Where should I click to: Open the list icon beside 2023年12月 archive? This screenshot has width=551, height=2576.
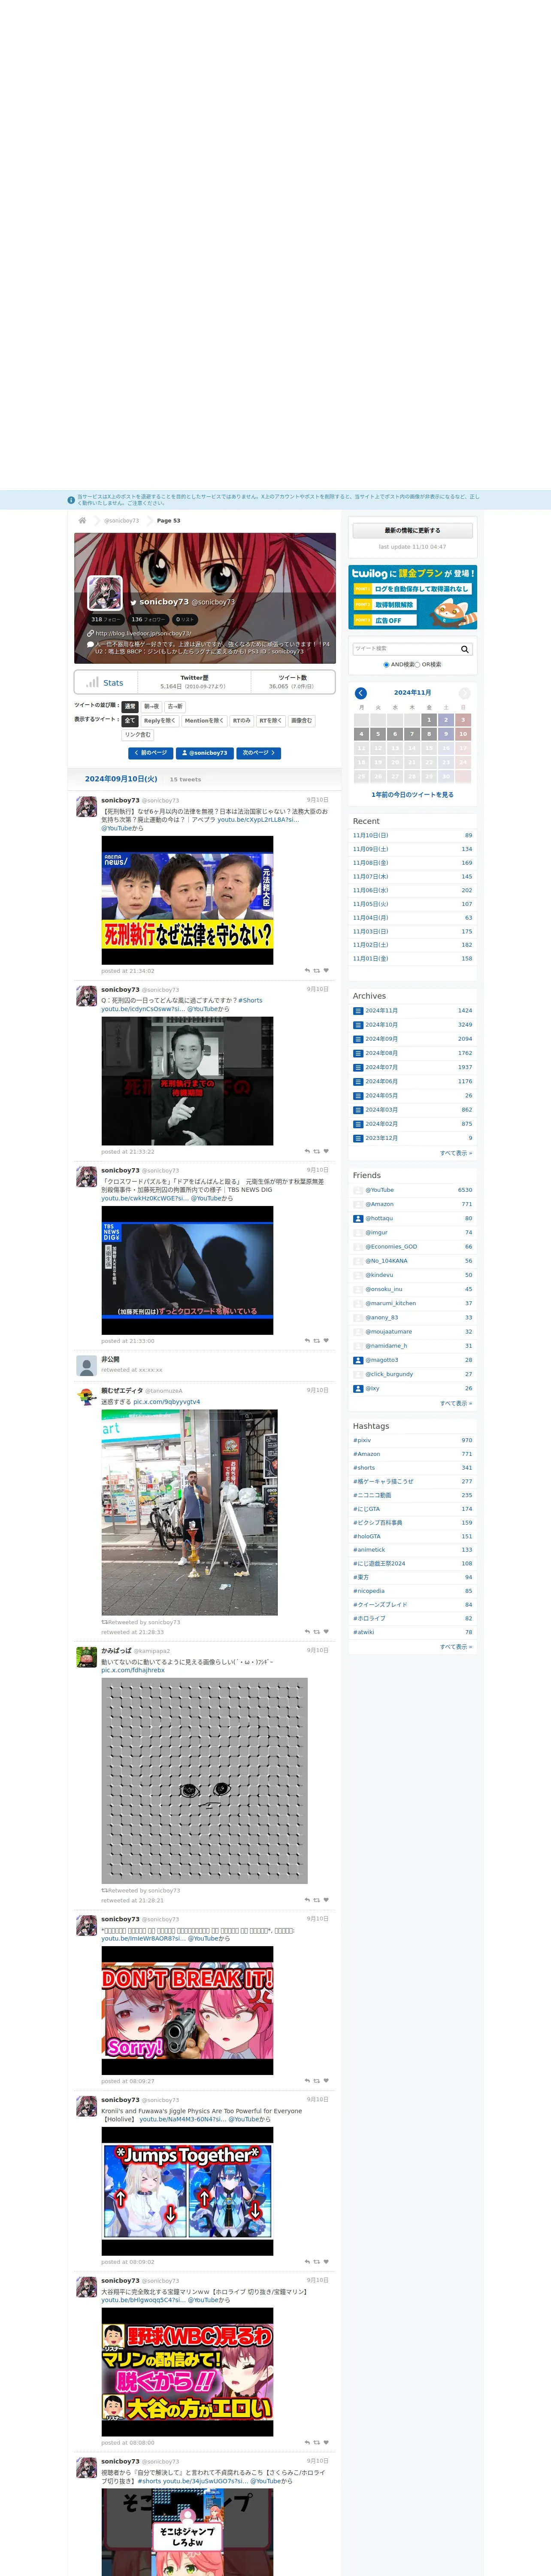pyautogui.click(x=358, y=1138)
